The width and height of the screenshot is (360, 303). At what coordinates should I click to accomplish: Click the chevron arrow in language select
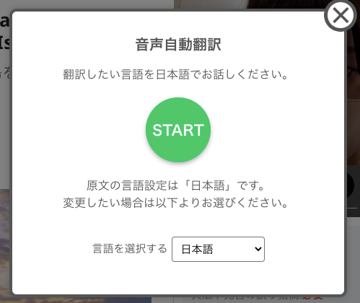click(258, 249)
